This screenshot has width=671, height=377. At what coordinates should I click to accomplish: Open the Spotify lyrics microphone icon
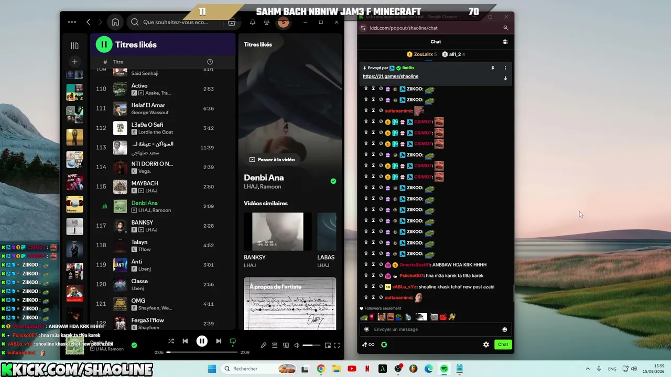point(263,345)
